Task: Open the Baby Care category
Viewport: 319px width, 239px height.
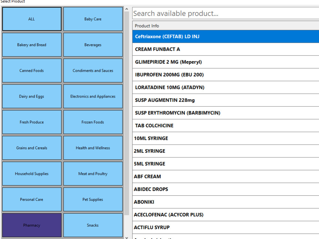Action: pyautogui.click(x=93, y=19)
